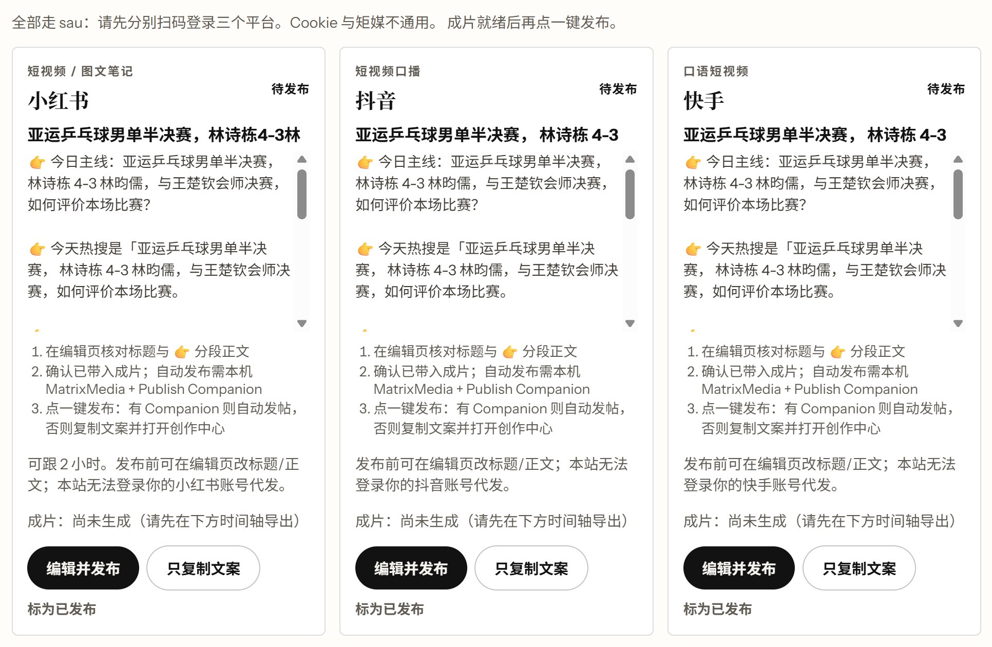Click pointing-hand emoji before 今天热搜是 in 抖音
The image size is (992, 647).
pos(365,249)
